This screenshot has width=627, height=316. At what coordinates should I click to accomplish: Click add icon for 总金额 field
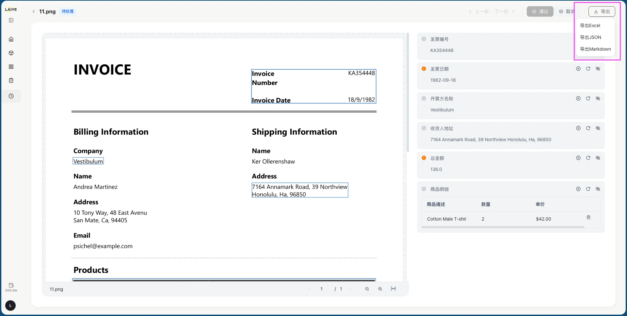point(578,158)
